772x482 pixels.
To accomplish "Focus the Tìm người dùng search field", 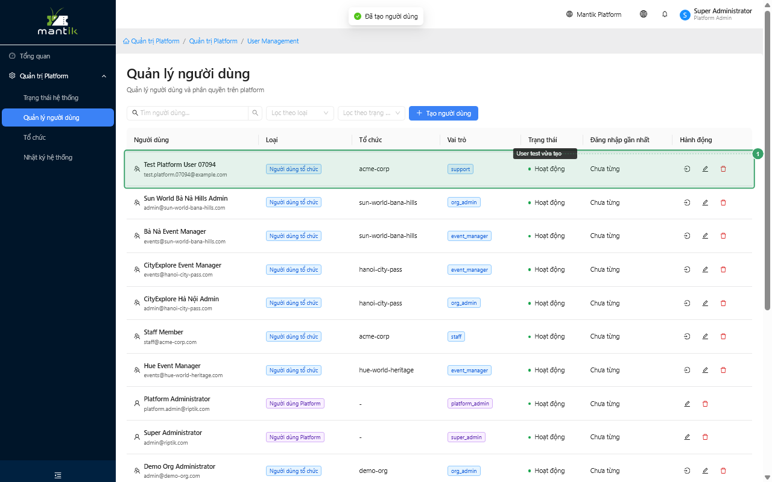I will pos(188,113).
